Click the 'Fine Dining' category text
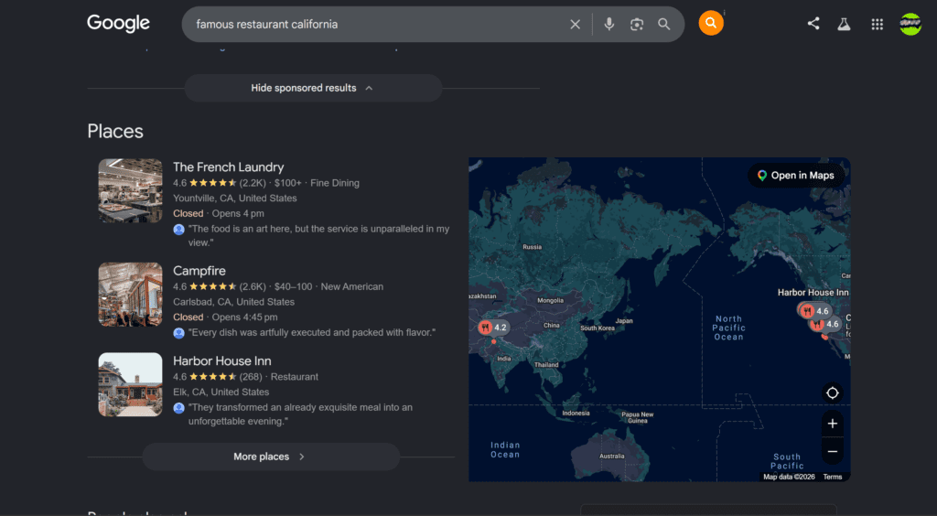 point(335,183)
